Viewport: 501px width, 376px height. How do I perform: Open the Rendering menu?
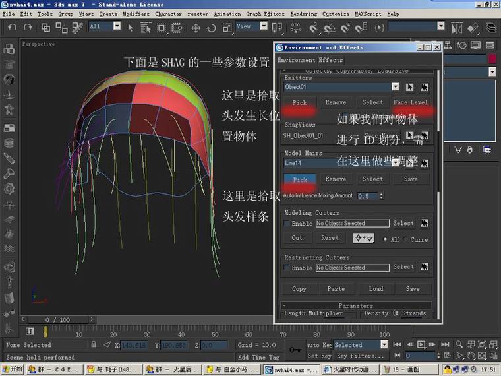point(303,14)
